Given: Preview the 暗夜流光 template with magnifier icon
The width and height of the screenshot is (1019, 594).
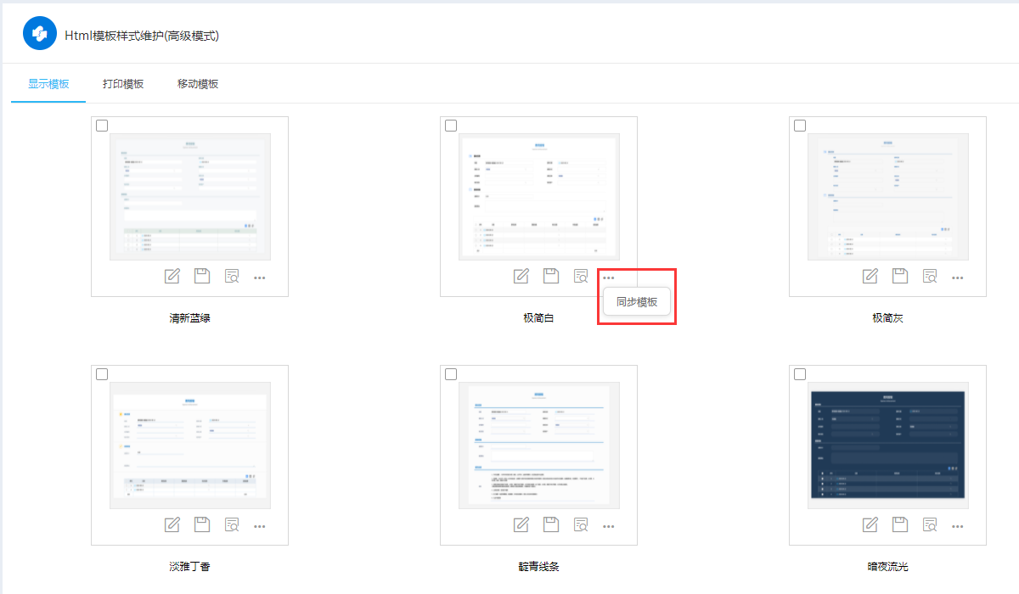Looking at the screenshot, I should [x=931, y=524].
